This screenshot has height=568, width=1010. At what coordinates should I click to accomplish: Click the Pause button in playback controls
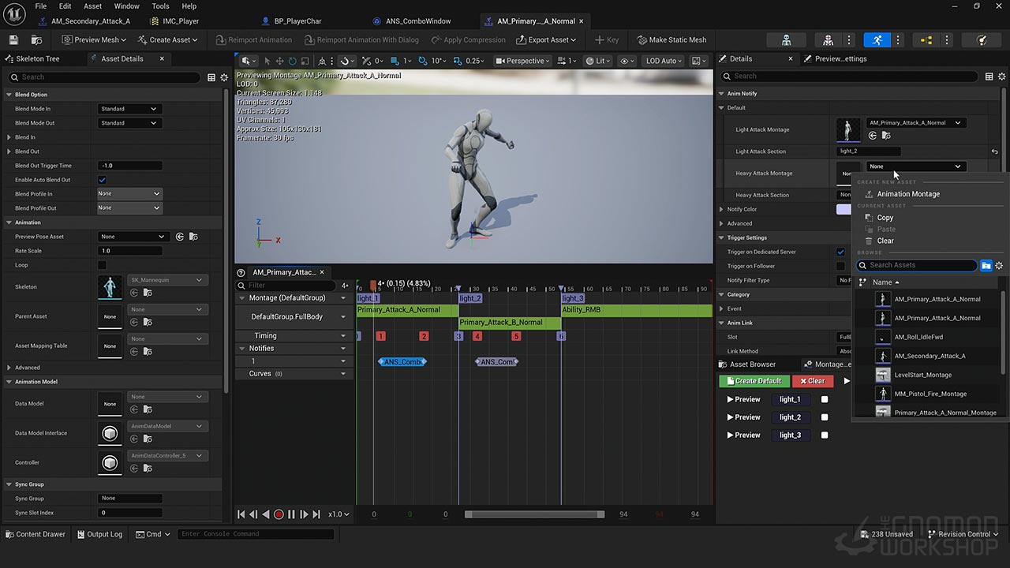pyautogui.click(x=291, y=514)
